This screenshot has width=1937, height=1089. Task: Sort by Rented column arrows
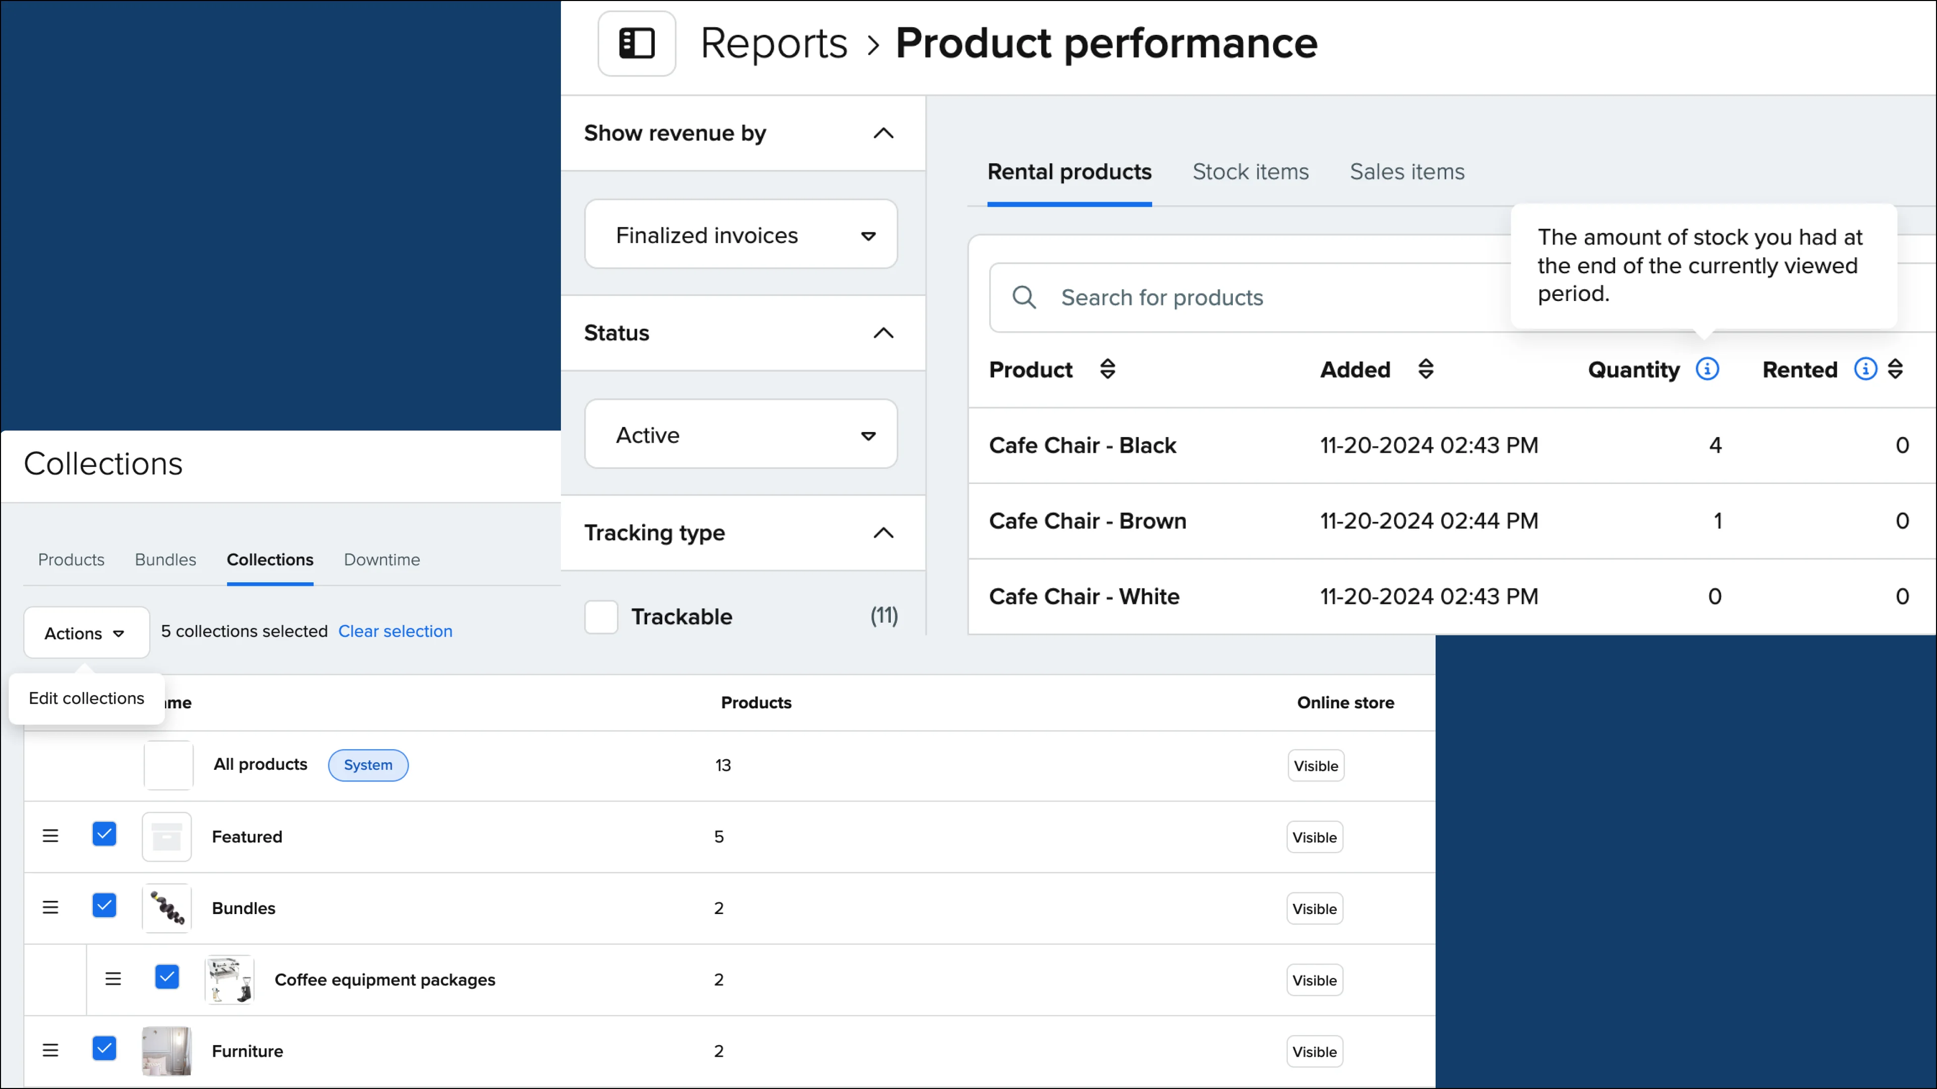[1895, 369]
